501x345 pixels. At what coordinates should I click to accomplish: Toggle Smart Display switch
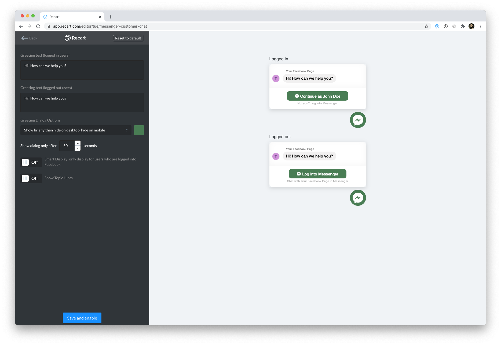click(31, 162)
